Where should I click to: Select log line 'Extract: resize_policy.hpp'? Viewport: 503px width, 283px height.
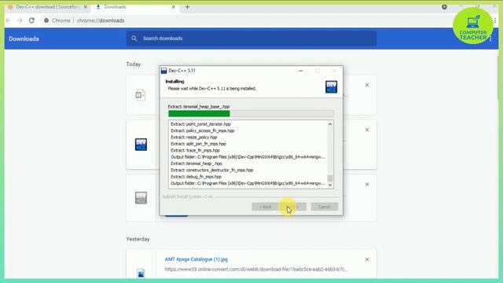194,137
